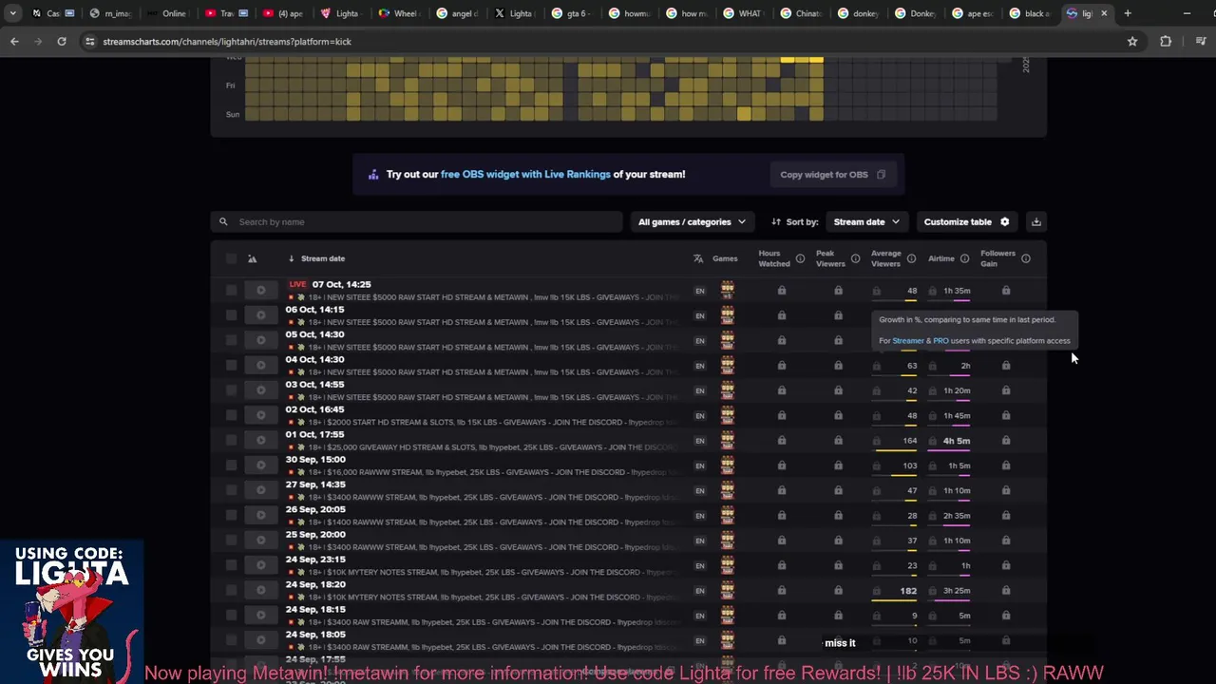Check the box for 27 Sep, 14:35 stream

tap(231, 490)
